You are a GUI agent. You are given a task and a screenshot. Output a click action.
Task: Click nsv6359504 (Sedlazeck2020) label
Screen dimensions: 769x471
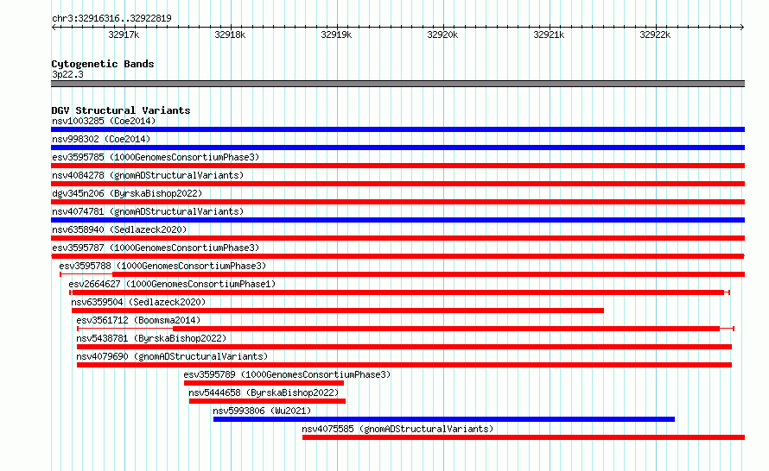pos(138,302)
